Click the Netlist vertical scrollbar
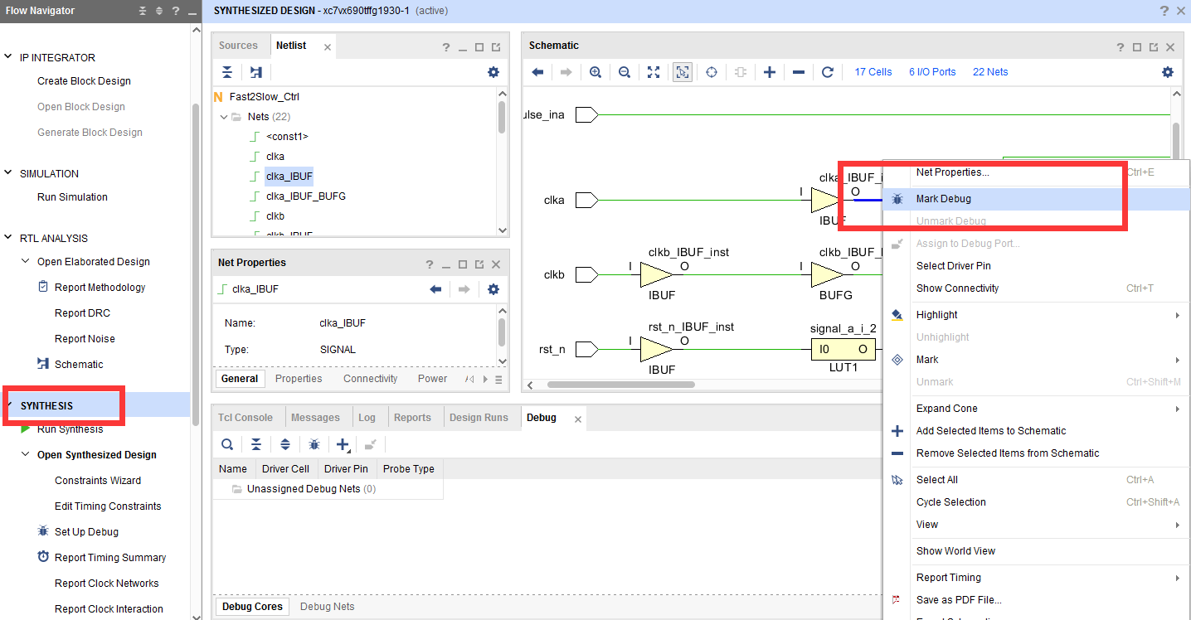Image resolution: width=1191 pixels, height=620 pixels. click(x=502, y=118)
